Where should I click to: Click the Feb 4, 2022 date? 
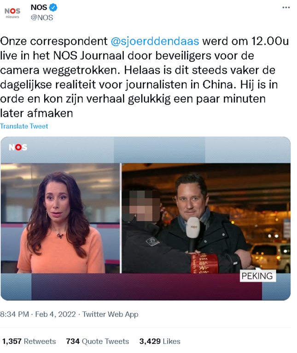pos(56,314)
